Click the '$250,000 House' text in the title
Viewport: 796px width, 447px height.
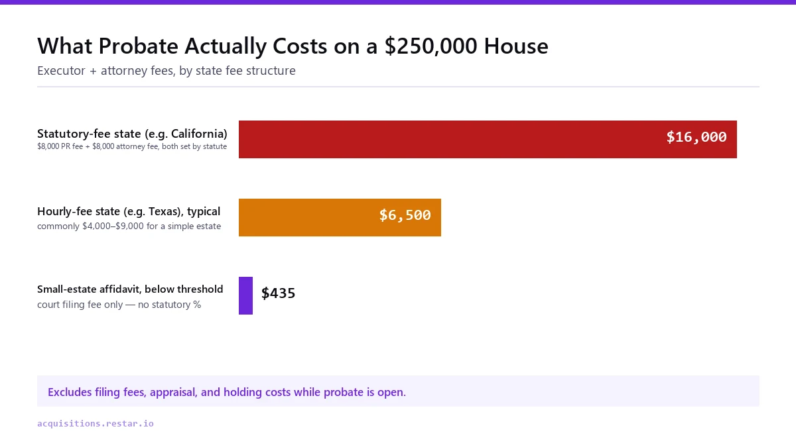(x=467, y=46)
